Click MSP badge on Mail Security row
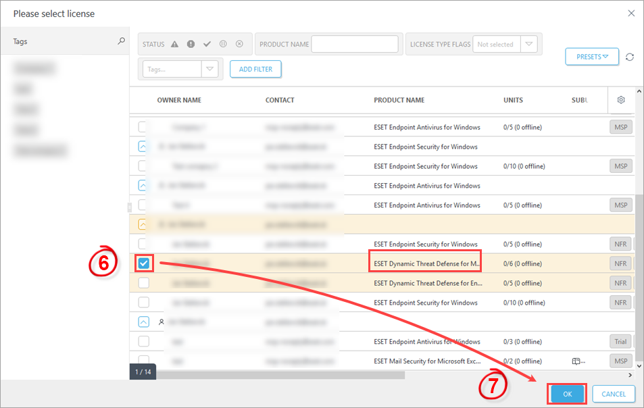The image size is (644, 408). coord(620,361)
